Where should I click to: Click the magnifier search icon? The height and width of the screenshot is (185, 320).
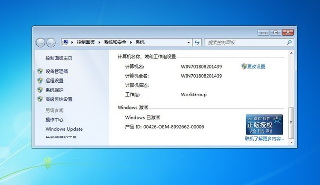pyautogui.click(x=289, y=42)
